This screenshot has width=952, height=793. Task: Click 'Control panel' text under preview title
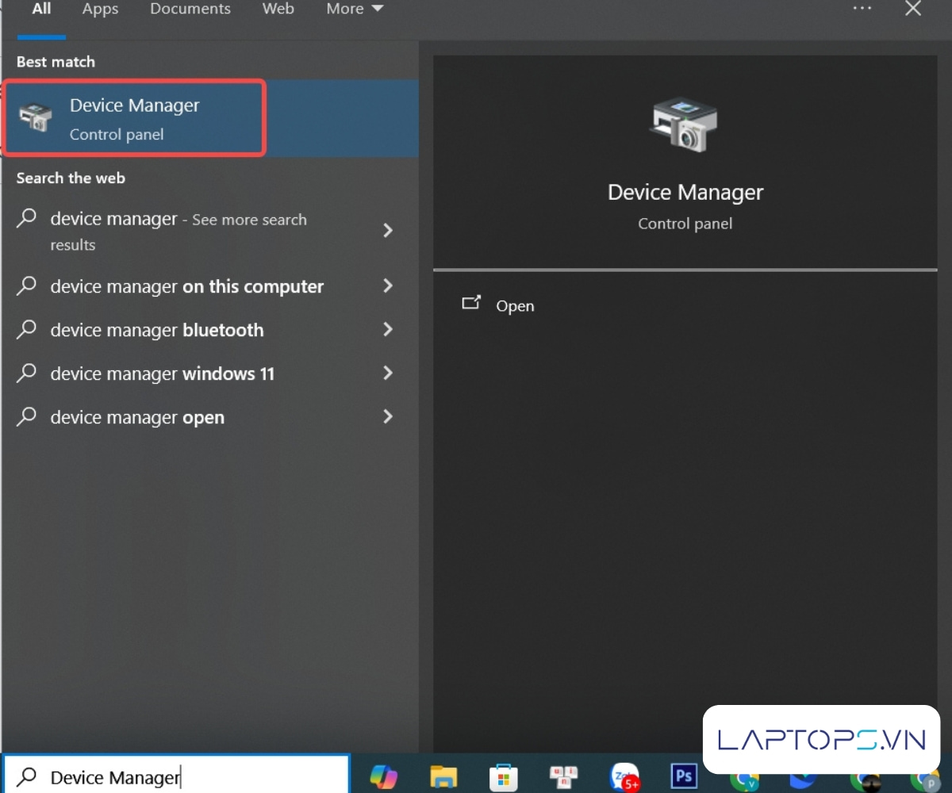click(x=685, y=224)
